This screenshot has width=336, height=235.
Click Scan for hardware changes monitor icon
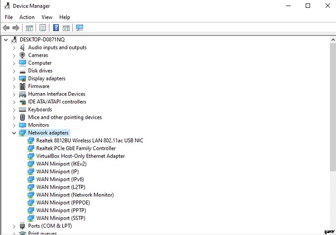pos(80,28)
